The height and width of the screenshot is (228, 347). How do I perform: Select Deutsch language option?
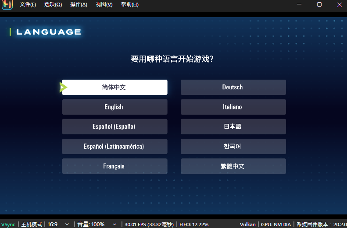point(233,87)
